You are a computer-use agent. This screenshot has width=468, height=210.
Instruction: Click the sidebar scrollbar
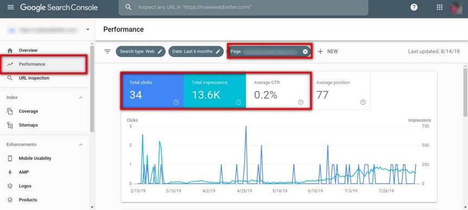coord(92,89)
